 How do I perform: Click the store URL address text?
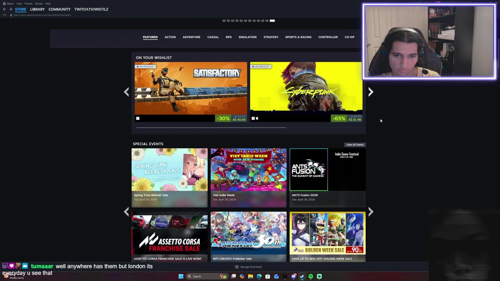(42, 15)
